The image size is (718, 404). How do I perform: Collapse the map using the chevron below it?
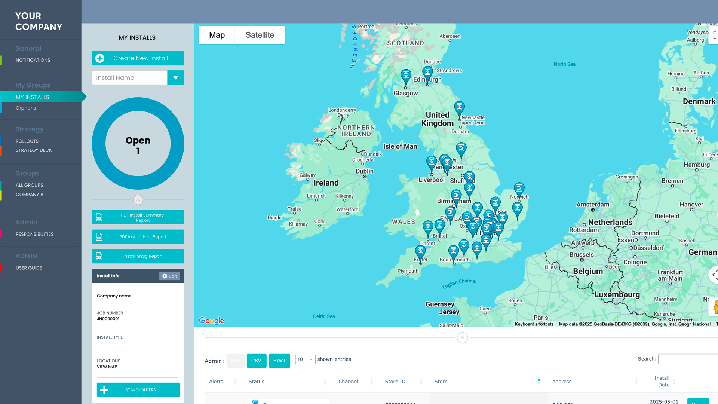point(463,338)
